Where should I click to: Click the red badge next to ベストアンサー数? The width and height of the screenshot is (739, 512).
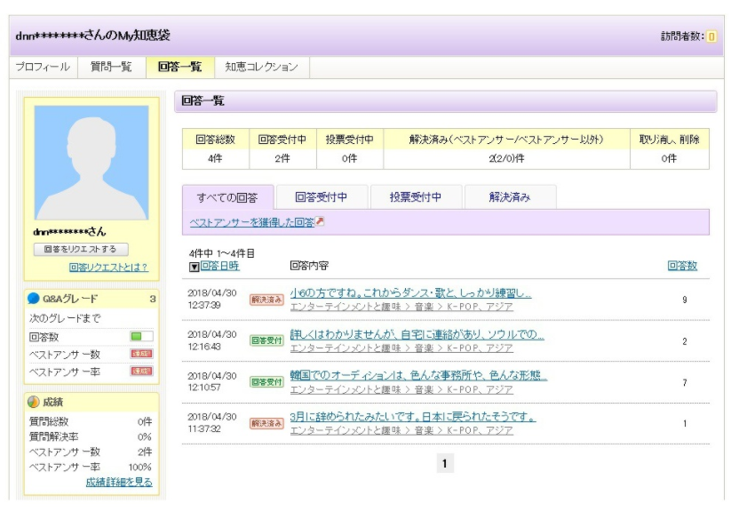tap(141, 354)
